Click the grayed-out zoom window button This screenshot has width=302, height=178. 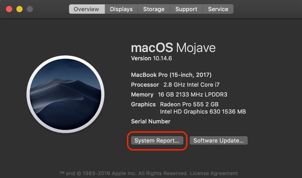click(30, 9)
